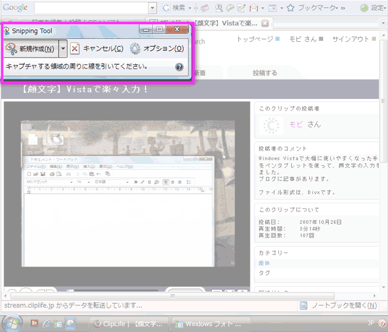The width and height of the screenshot is (388, 332).
Task: Click the magnifier with question mark icon
Action: tap(219, 8)
